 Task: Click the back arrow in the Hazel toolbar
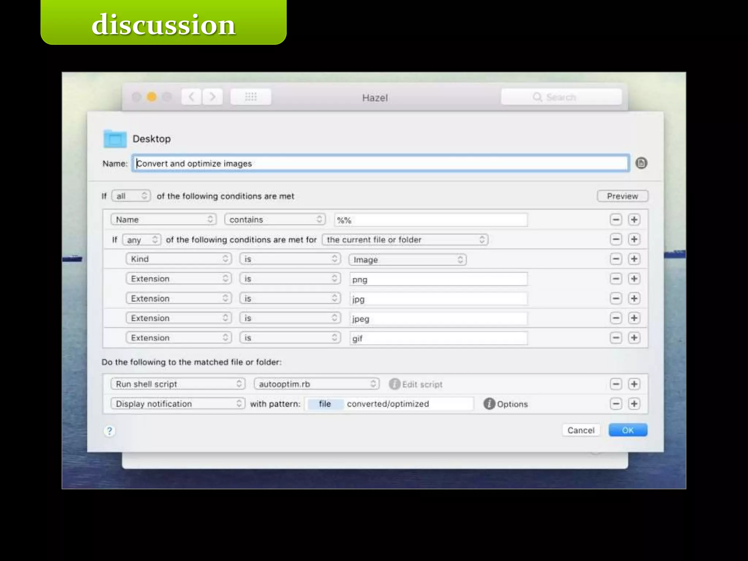191,97
